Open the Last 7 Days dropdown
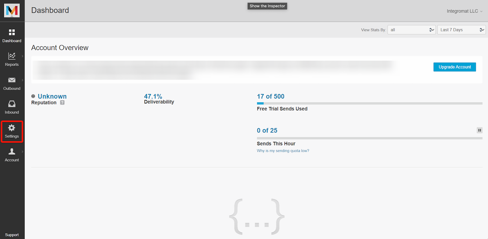The image size is (488, 239). [x=461, y=30]
